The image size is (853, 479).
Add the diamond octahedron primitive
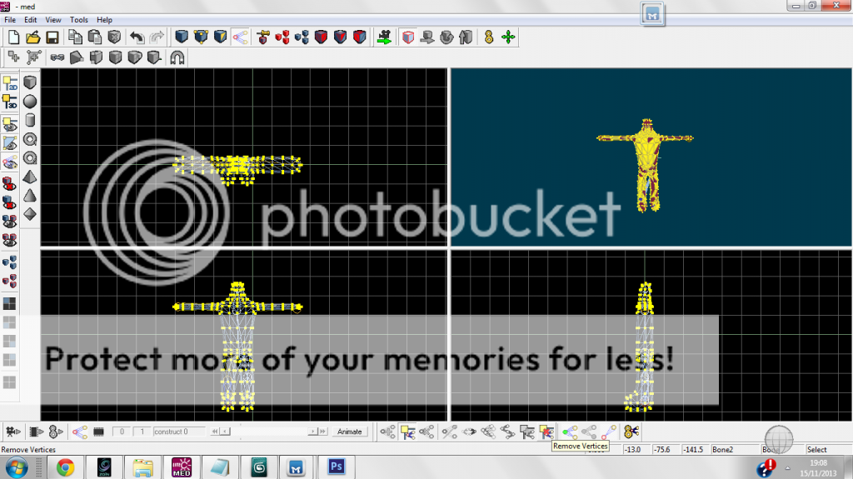pos(30,214)
